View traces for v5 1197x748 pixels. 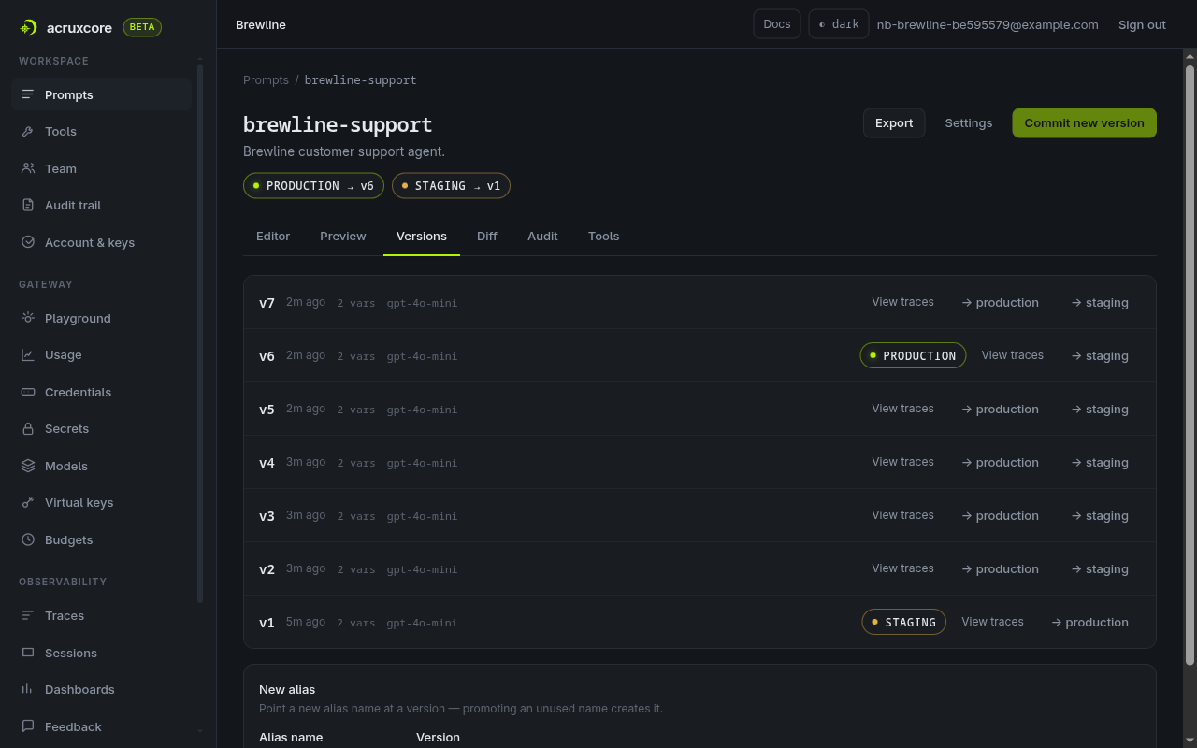tap(902, 409)
